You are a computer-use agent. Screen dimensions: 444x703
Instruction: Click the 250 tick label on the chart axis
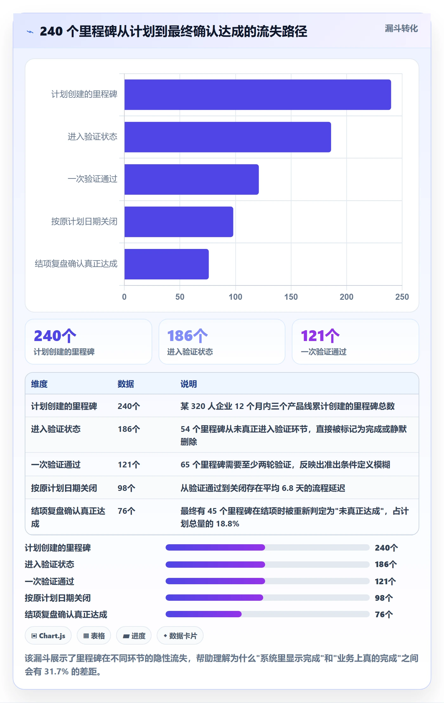pyautogui.click(x=402, y=297)
